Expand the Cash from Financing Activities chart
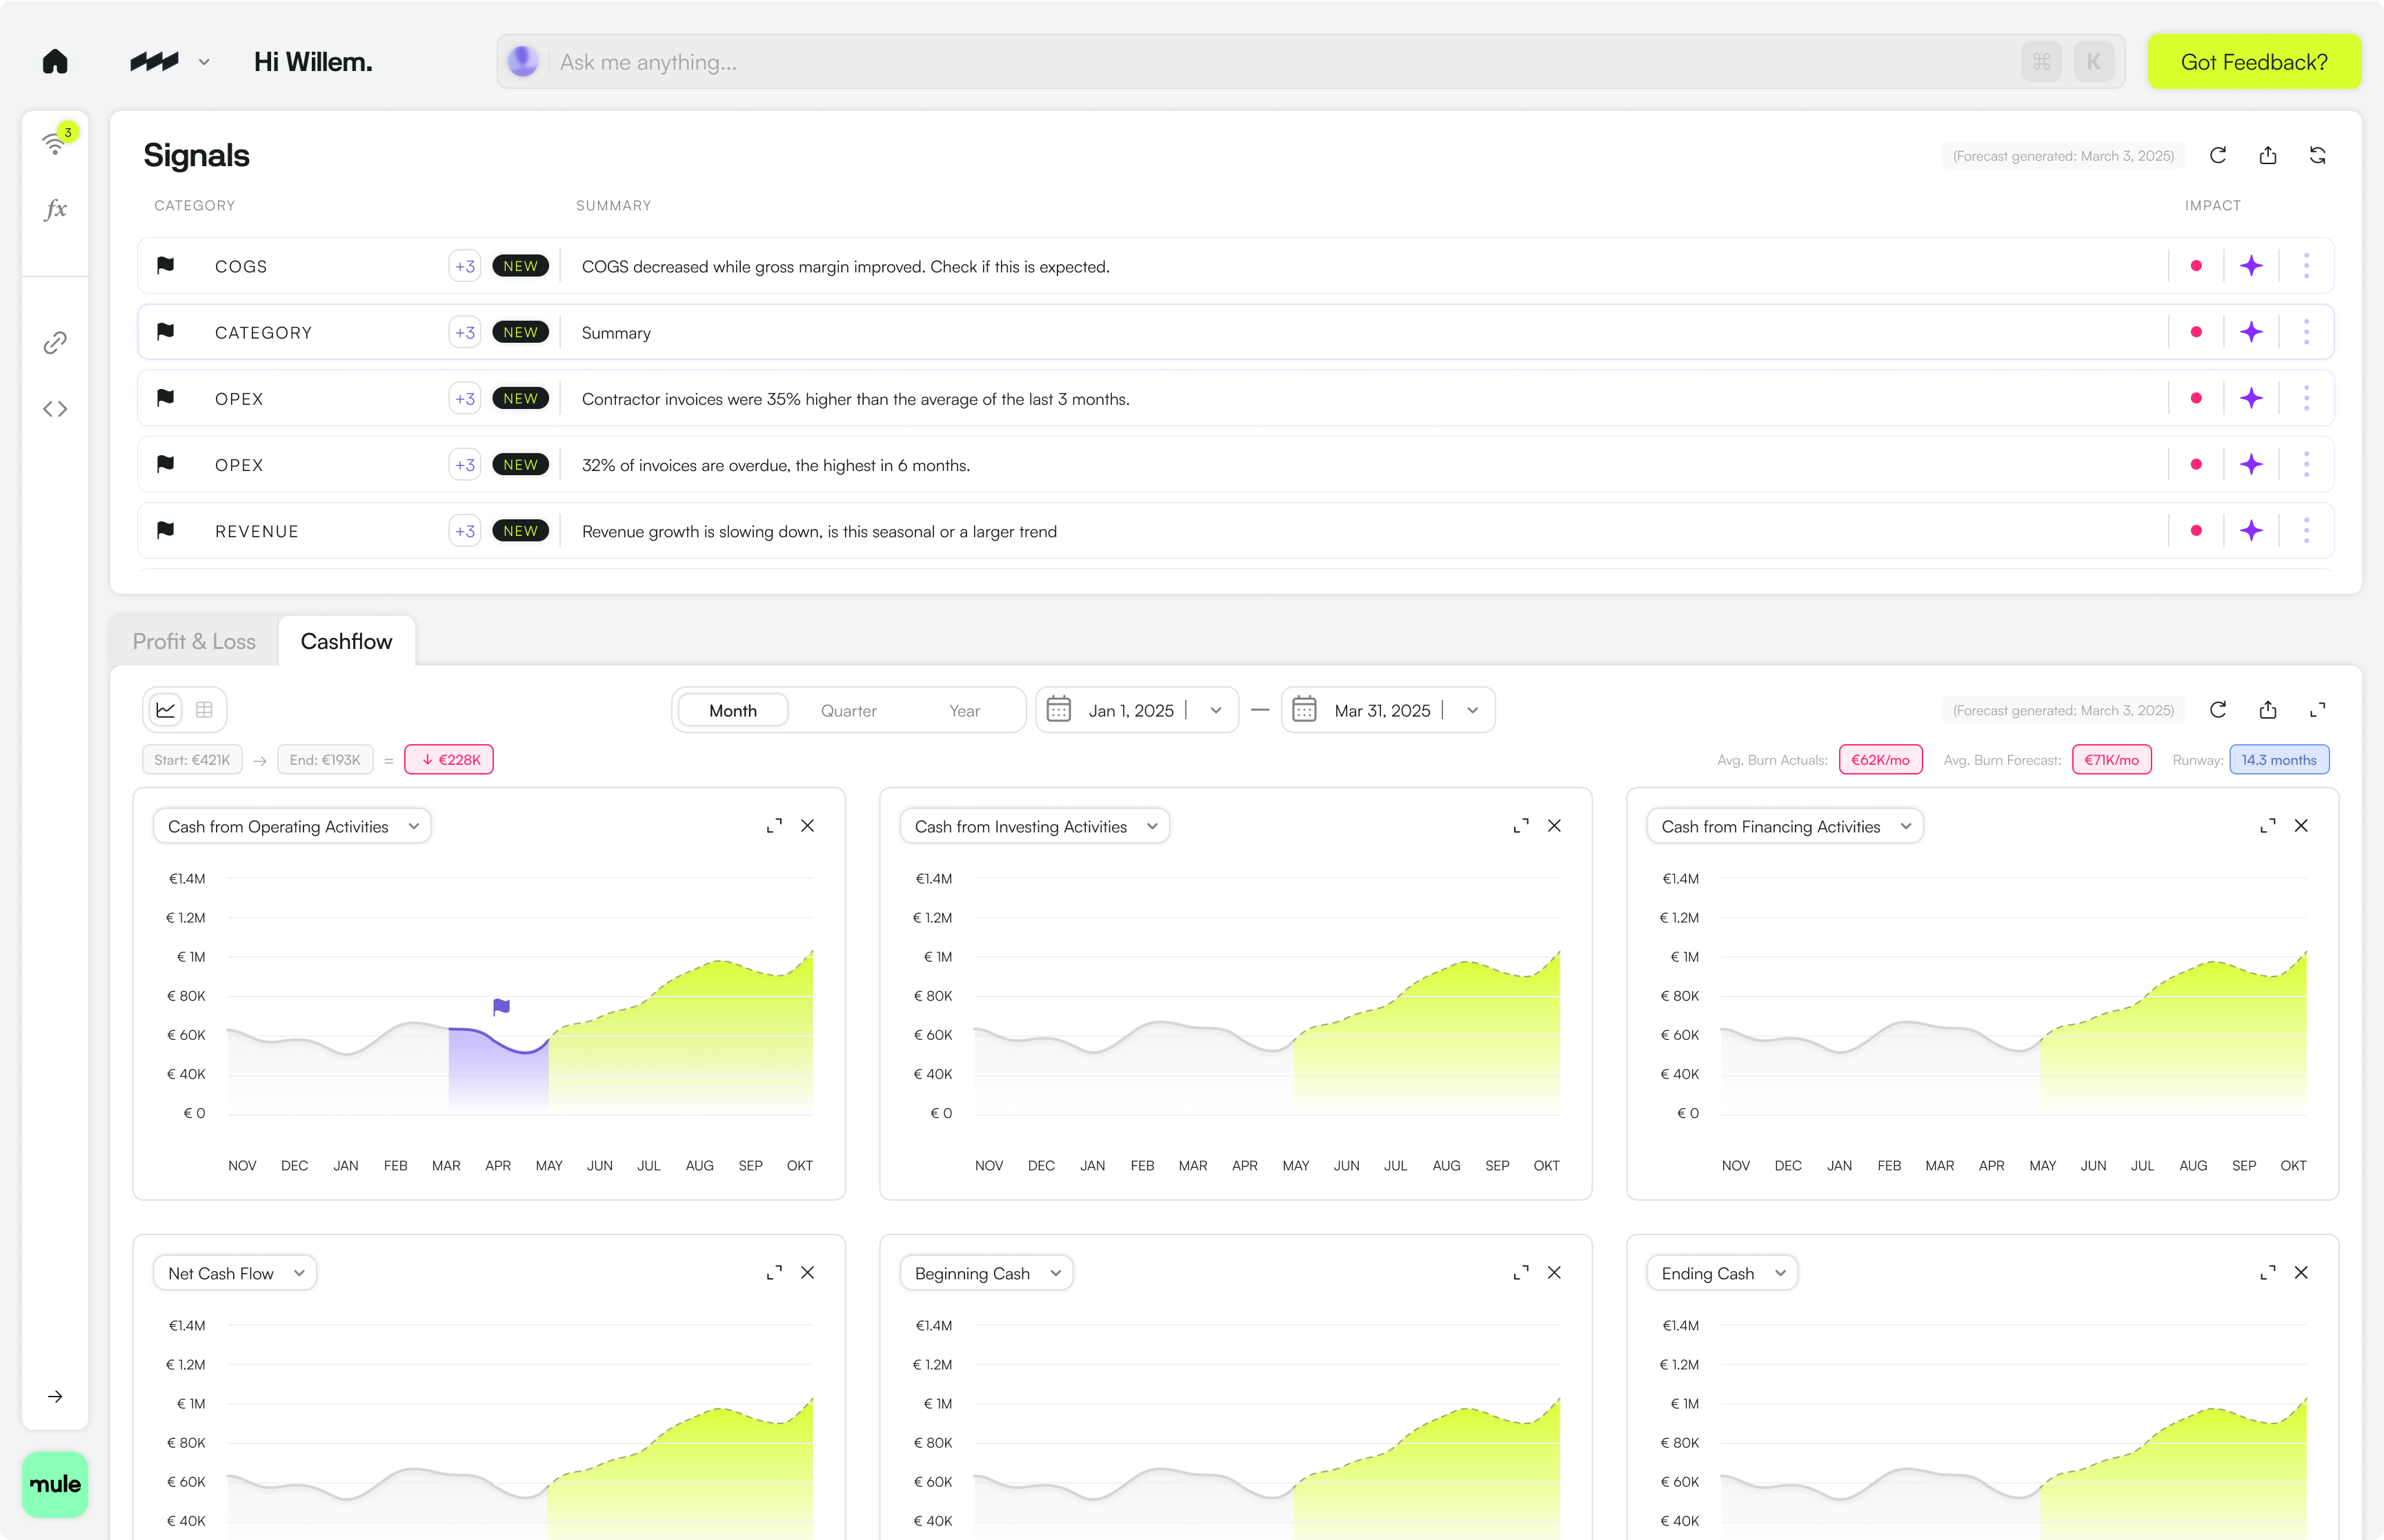The image size is (2384, 1540). 2268,826
